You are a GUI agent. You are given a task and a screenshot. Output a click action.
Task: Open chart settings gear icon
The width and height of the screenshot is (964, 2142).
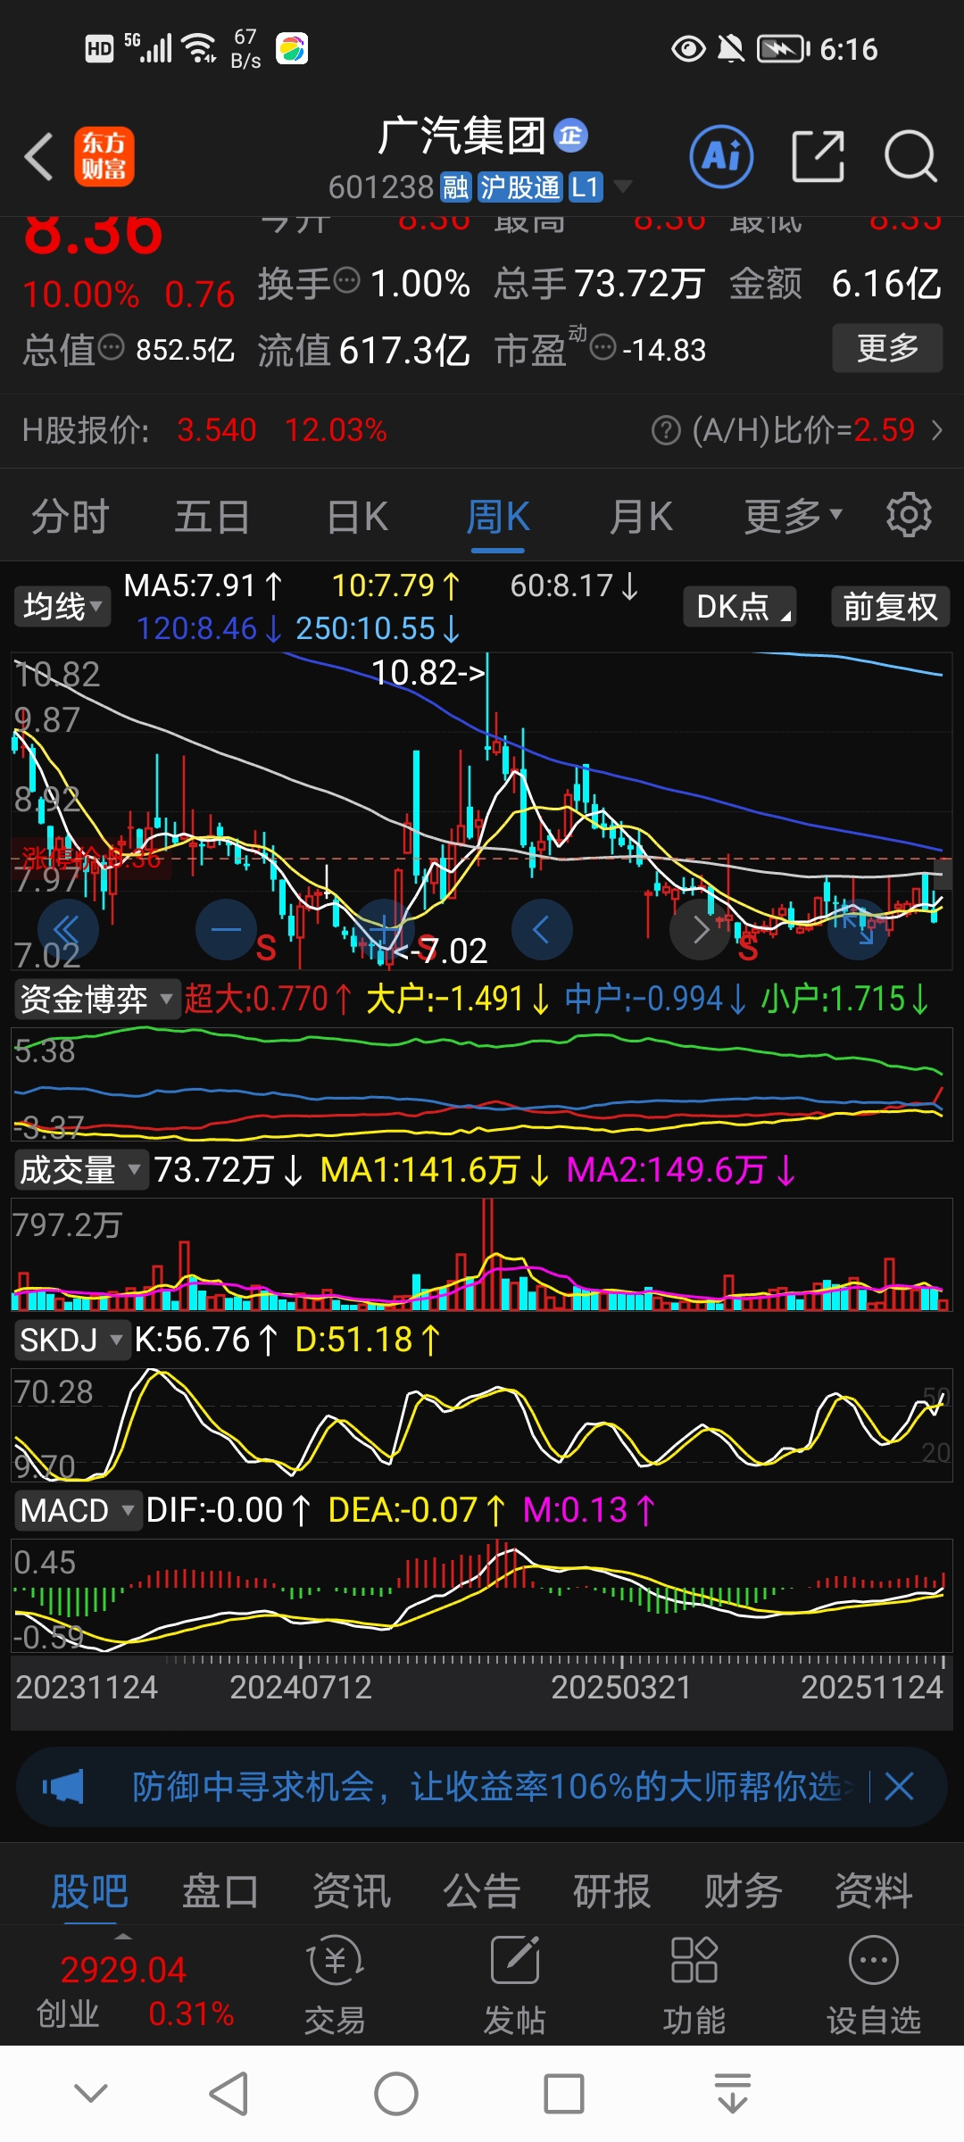point(909,515)
